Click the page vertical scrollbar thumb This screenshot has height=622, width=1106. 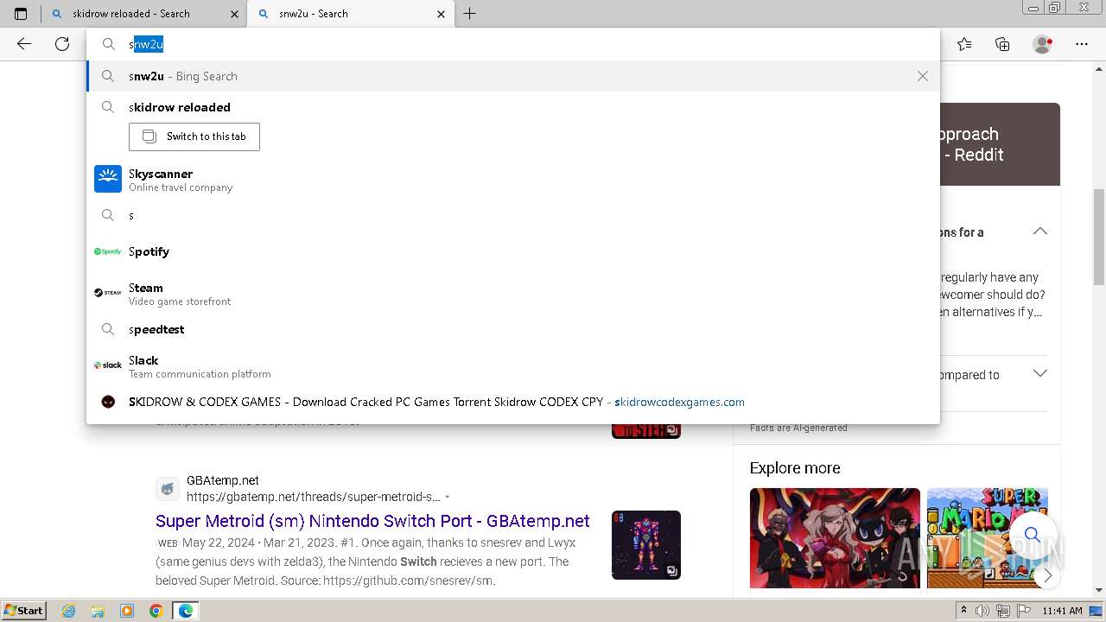1099,236
